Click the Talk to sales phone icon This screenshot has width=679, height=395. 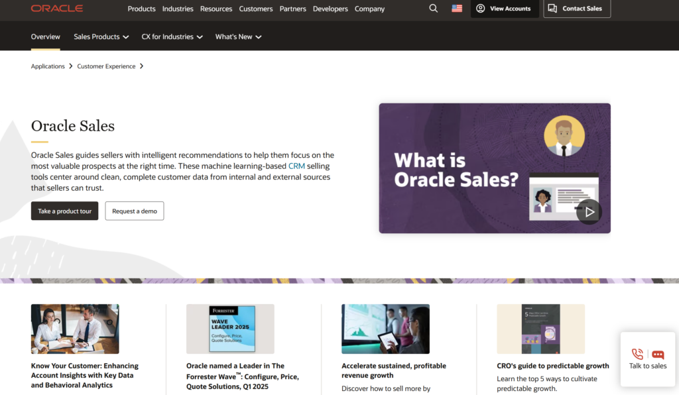pos(637,354)
